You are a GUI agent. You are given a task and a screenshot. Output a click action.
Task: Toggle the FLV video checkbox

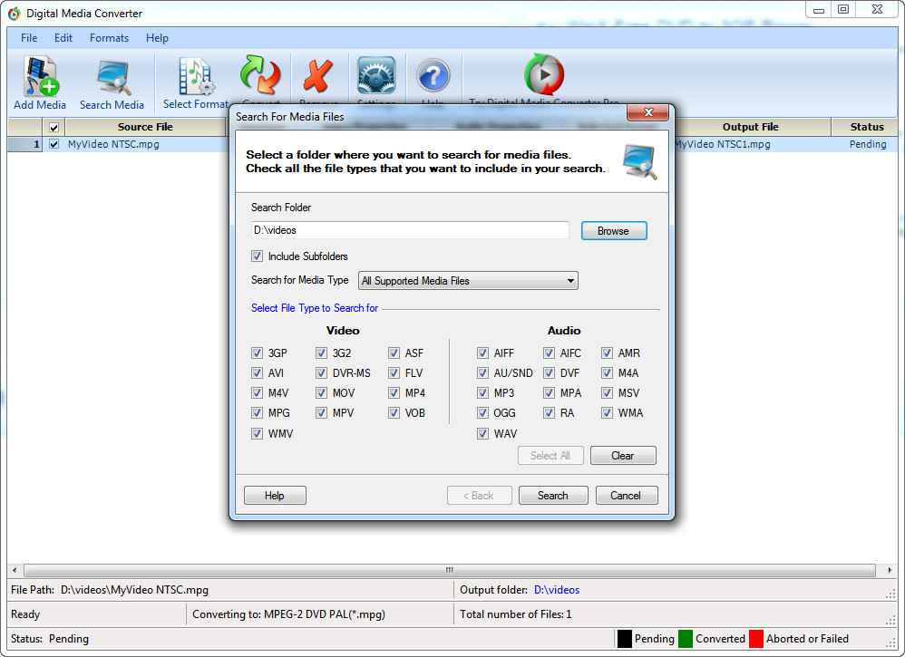pos(394,373)
